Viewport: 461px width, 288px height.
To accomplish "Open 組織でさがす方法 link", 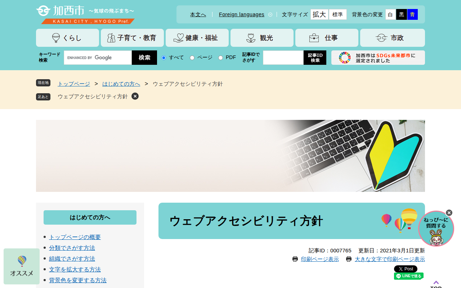I will coord(72,259).
